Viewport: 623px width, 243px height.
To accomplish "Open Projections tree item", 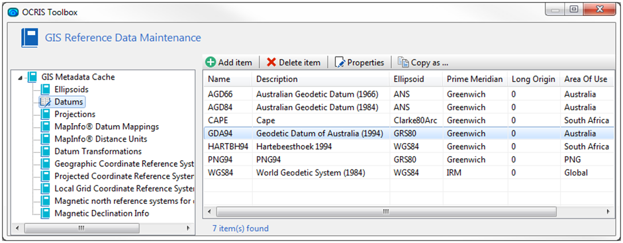I will pos(75,115).
